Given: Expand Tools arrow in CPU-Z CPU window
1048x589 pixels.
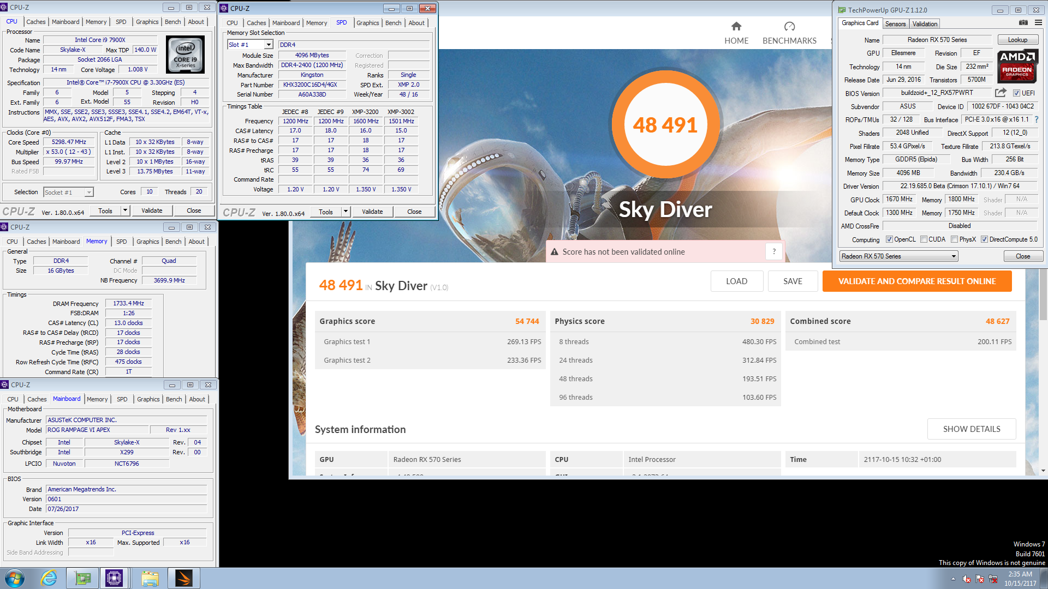Looking at the screenshot, I should pos(125,211).
